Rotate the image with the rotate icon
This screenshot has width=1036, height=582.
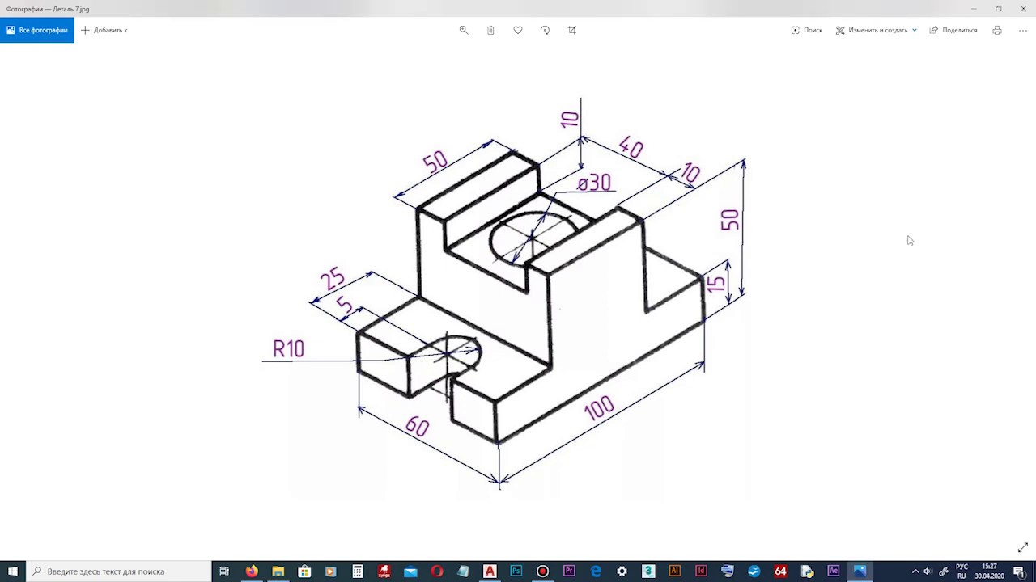545,30
